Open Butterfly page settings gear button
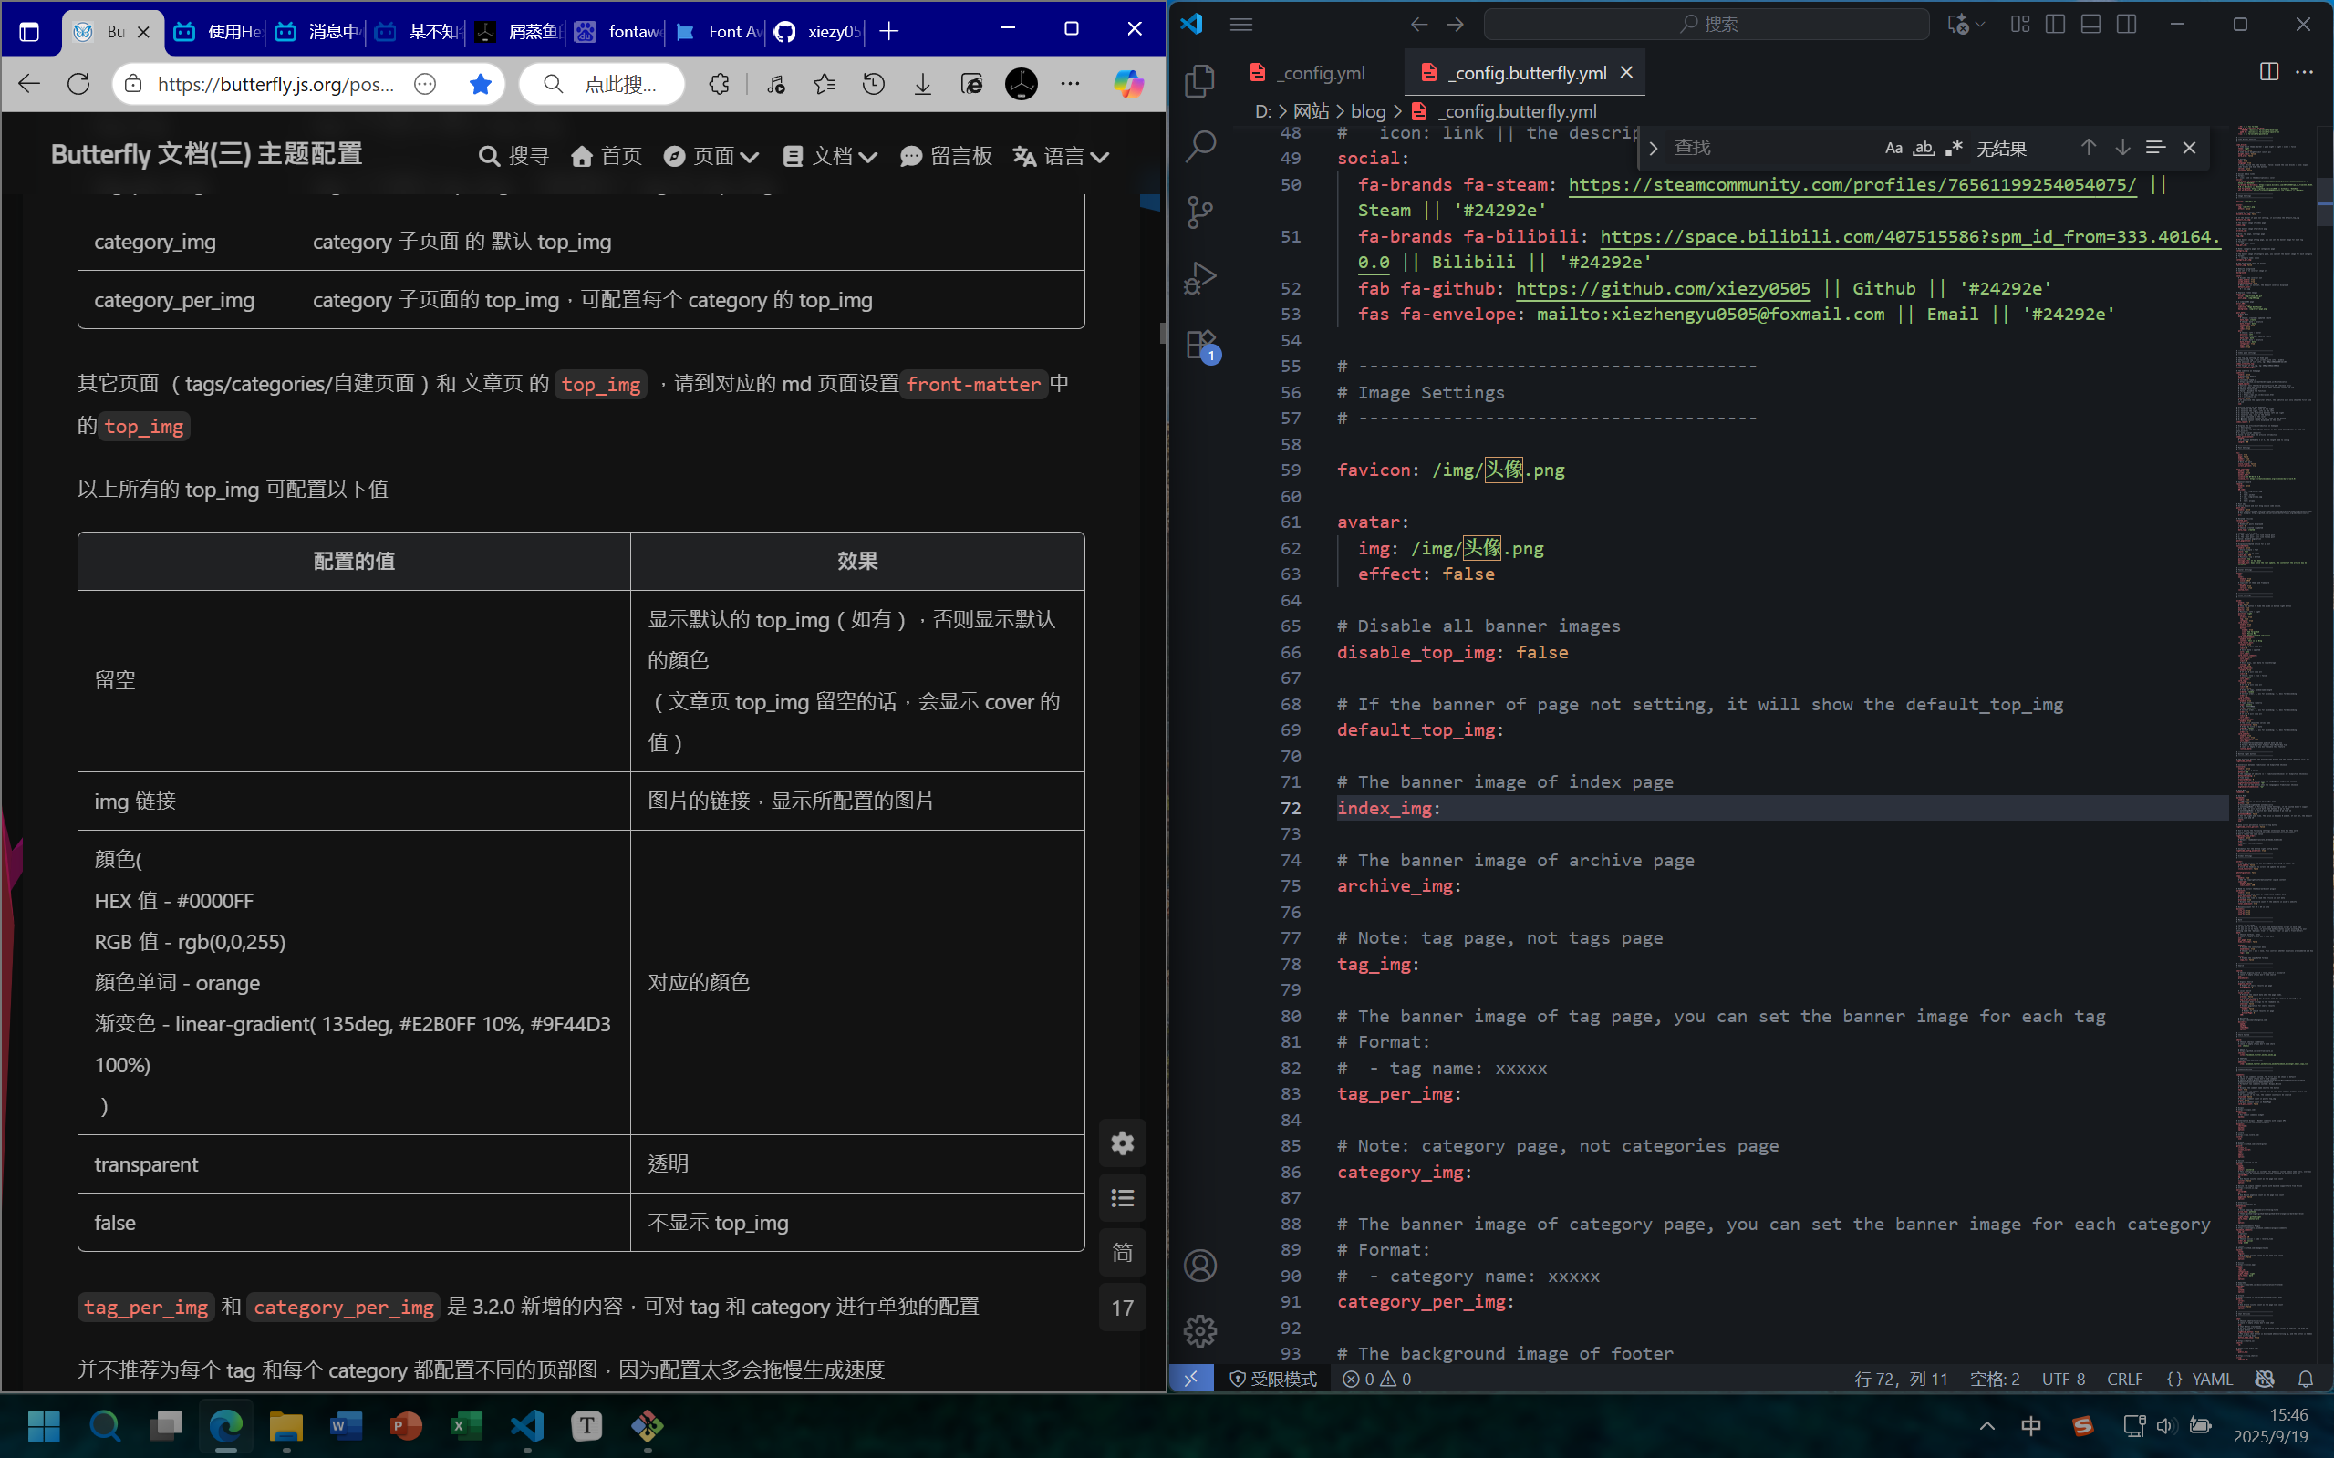 pyautogui.click(x=1122, y=1143)
